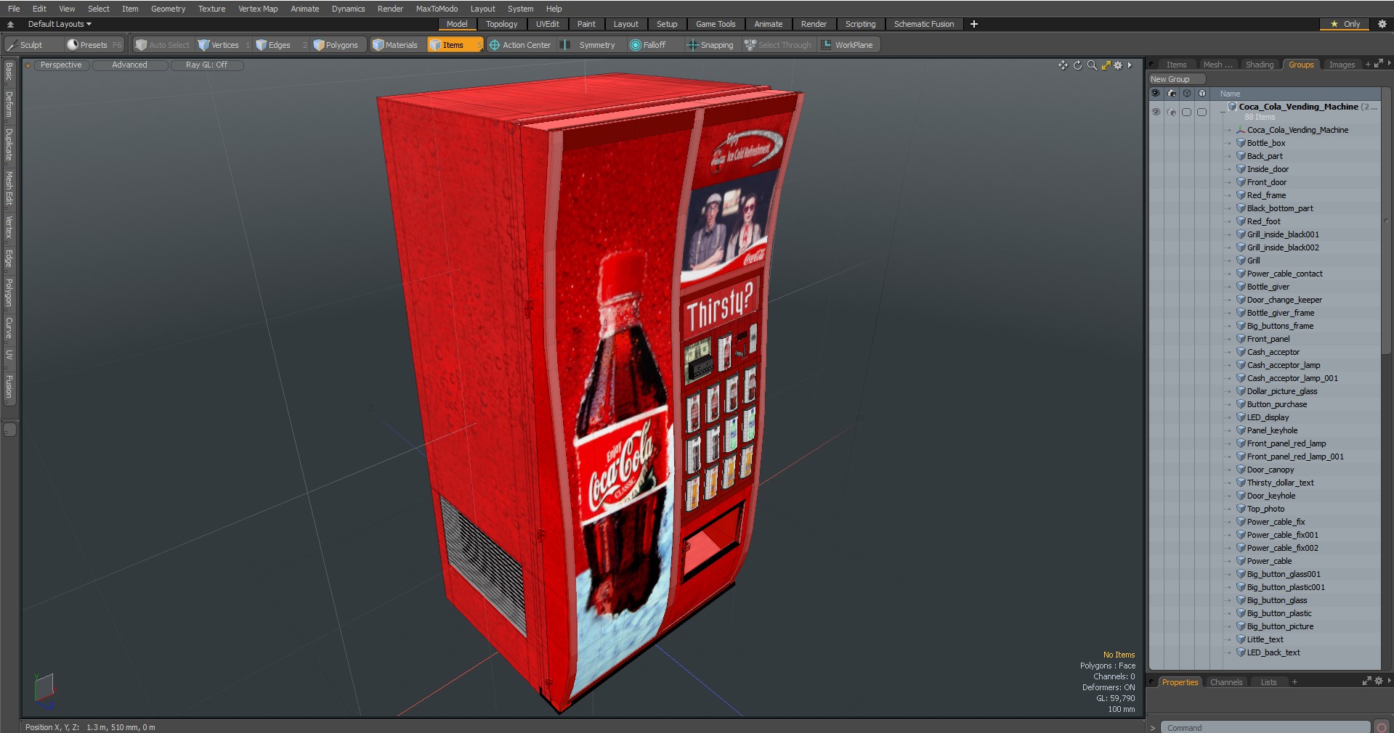This screenshot has width=1394, height=733.
Task: Click into the Command input field
Action: 1265,727
